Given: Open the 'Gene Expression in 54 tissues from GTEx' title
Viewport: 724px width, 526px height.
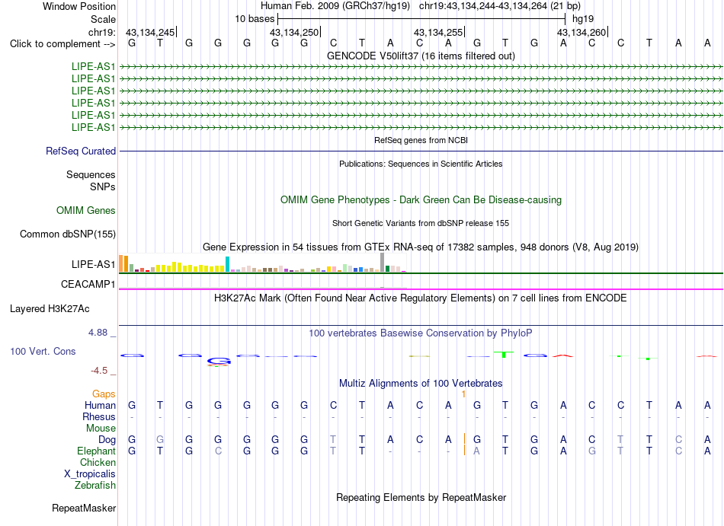Looking at the screenshot, I should 421,247.
